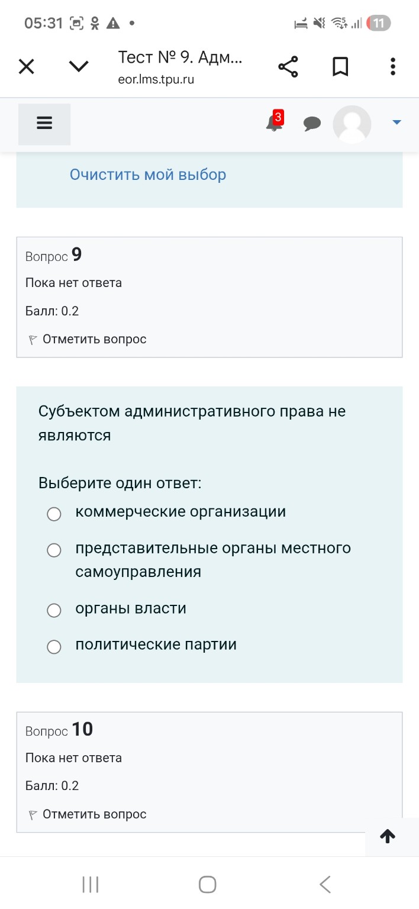This screenshot has height=909, width=419.
Task: Open the Moodle notifications bell
Action: point(273,125)
